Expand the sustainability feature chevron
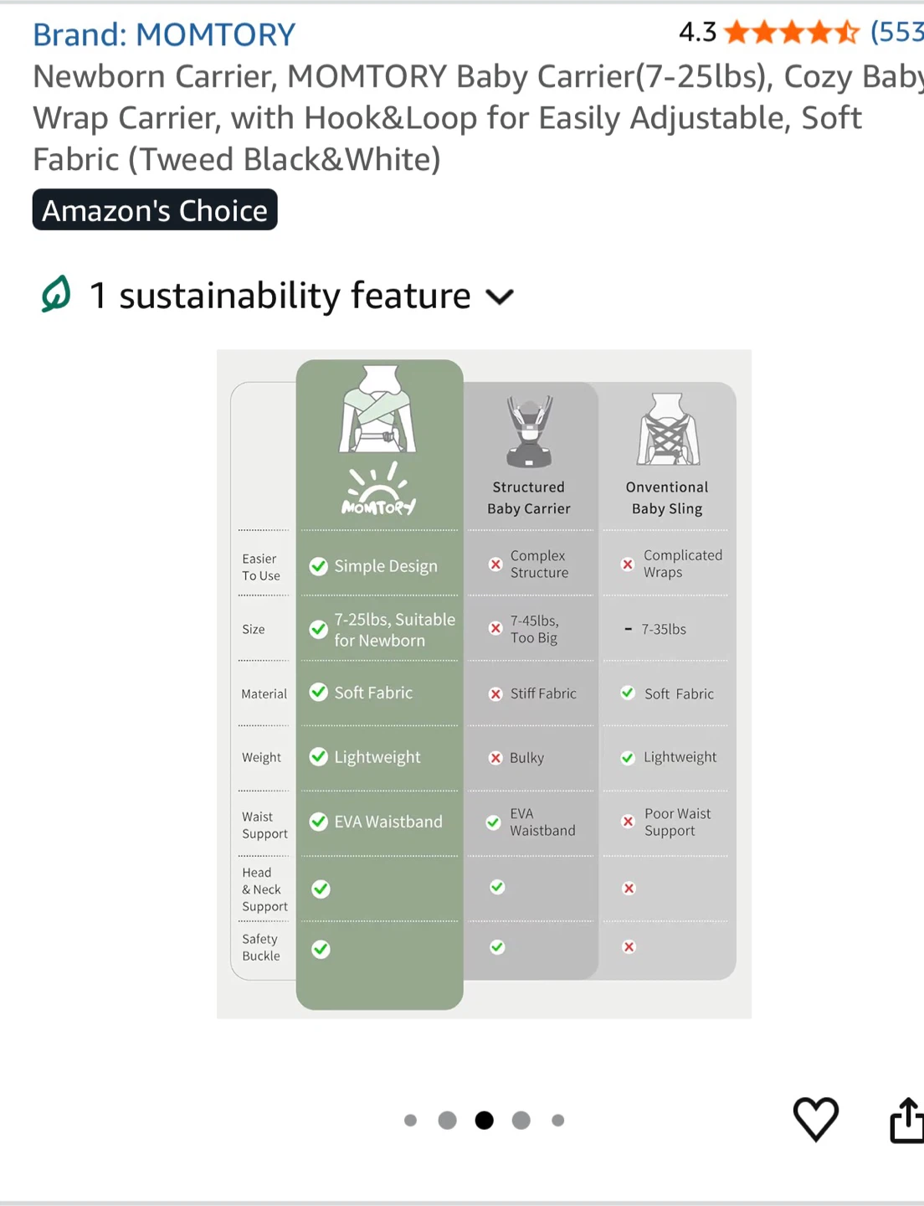Viewport: 924px width, 1206px height. tap(500, 296)
